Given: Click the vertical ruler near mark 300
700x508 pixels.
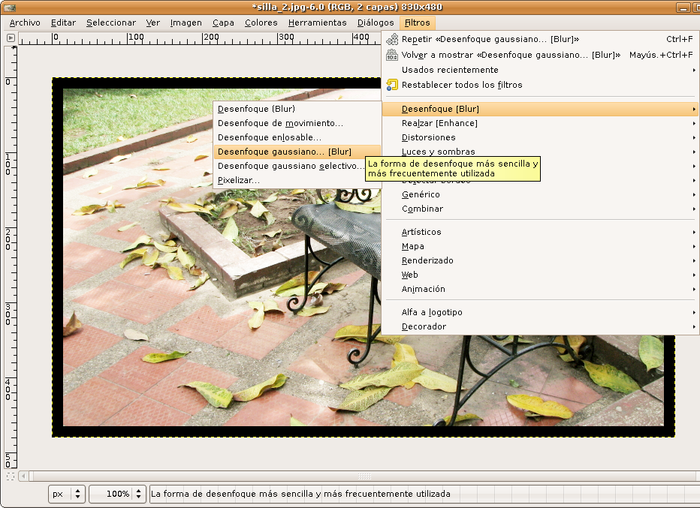Looking at the screenshot, I should click(9, 314).
